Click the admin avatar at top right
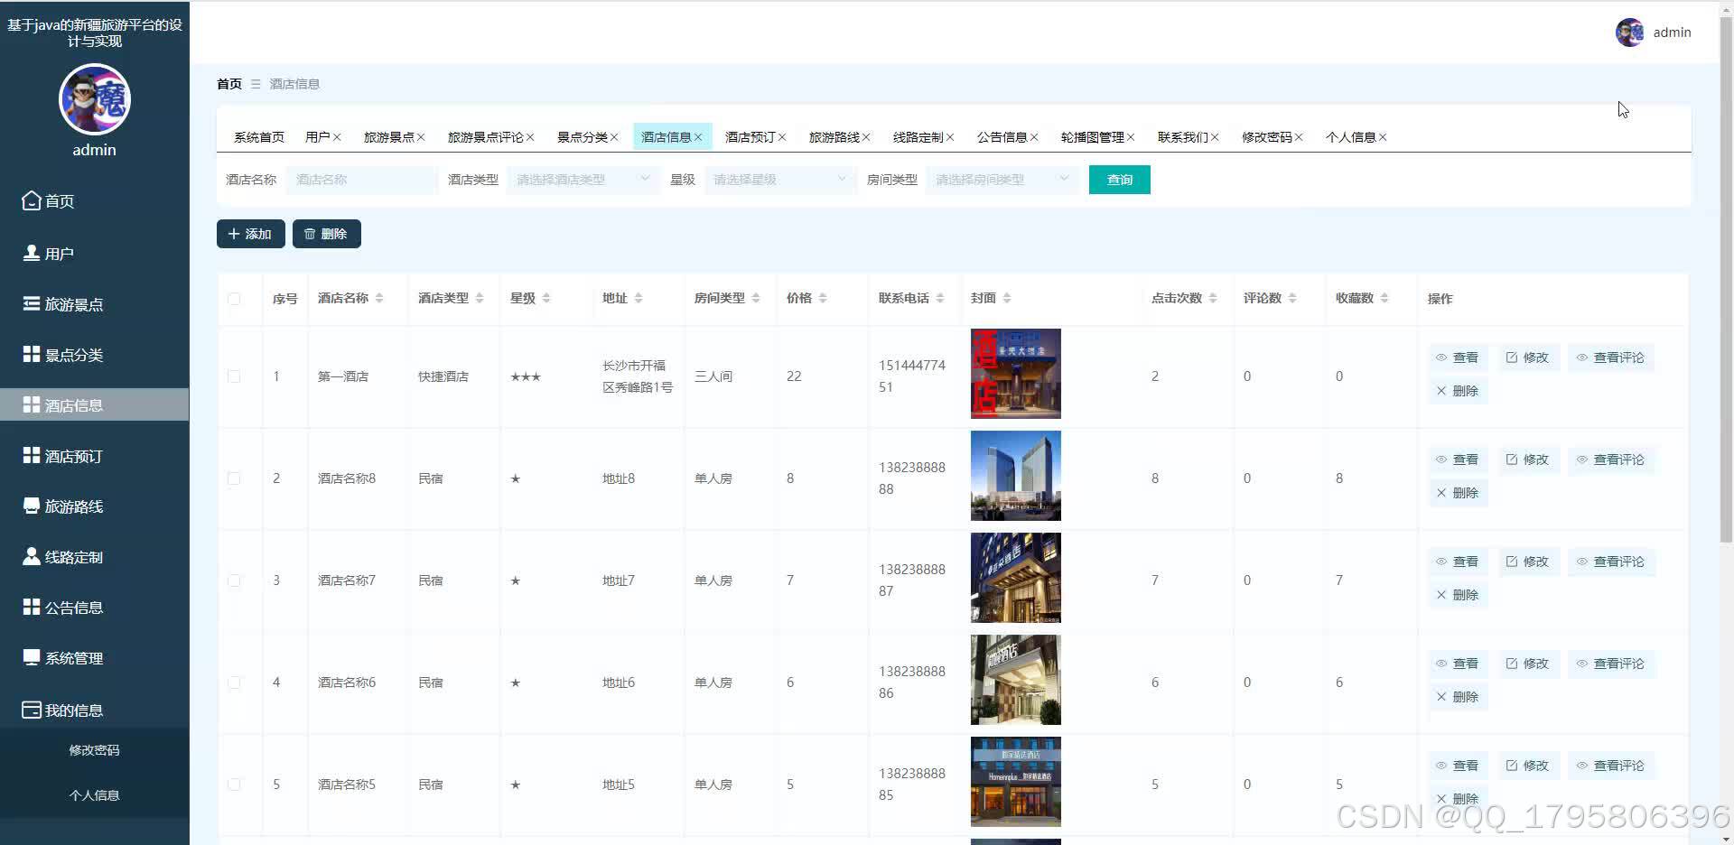Screen dimensions: 1734x845 click(1629, 32)
